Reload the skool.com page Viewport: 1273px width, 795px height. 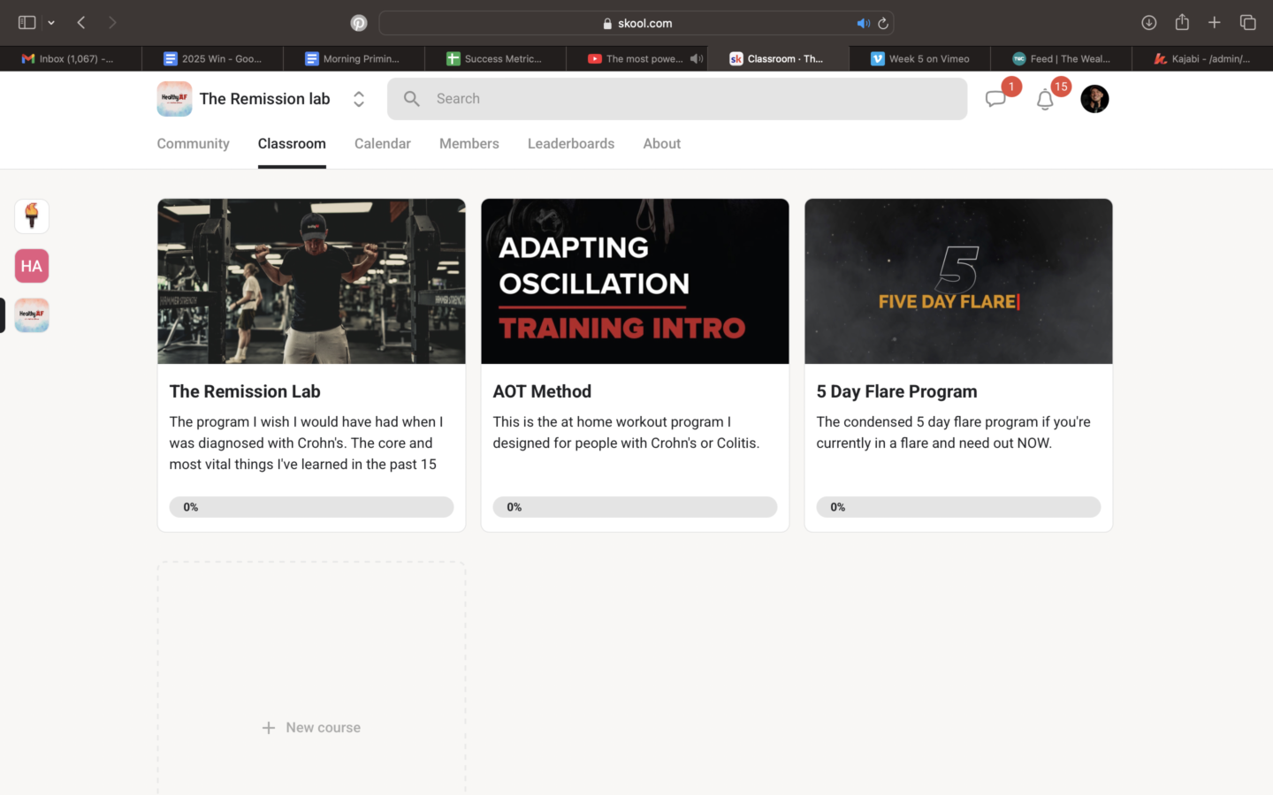click(882, 24)
